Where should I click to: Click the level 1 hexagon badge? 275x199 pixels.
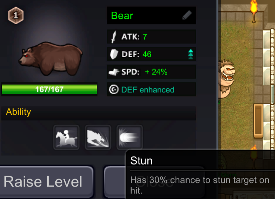(x=16, y=15)
